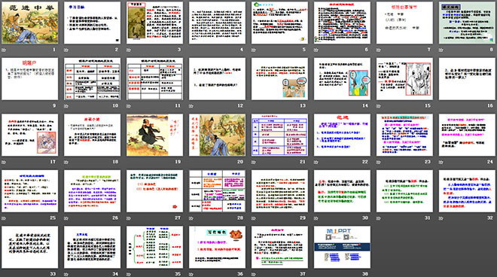Click animation star icon under slide 12
The width and height of the screenshot is (497, 277).
click(x=191, y=106)
